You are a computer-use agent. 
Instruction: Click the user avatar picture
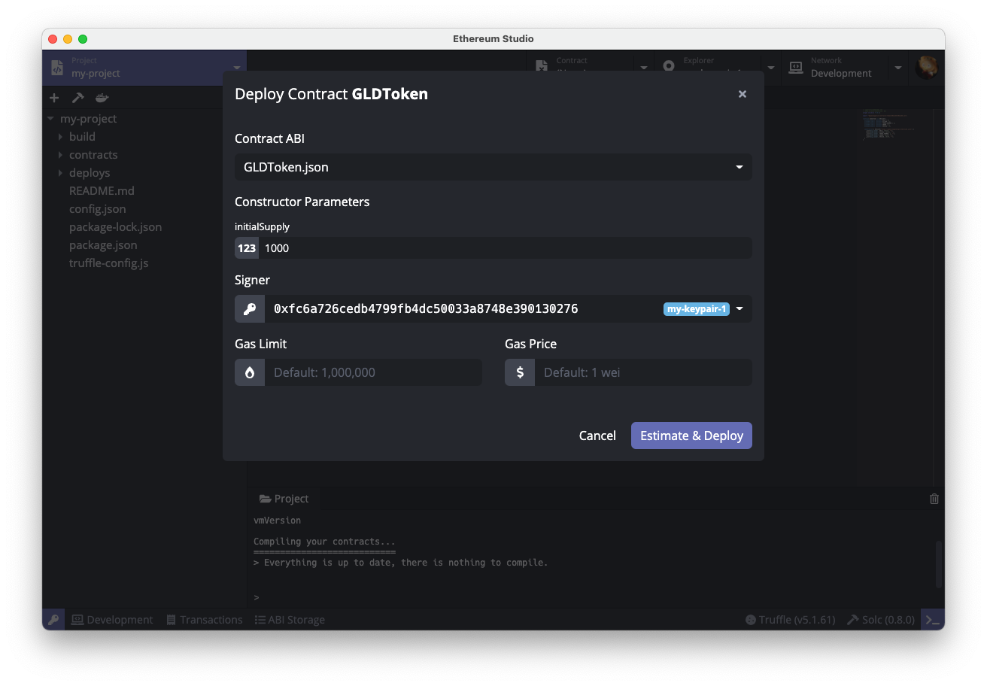[x=926, y=68]
